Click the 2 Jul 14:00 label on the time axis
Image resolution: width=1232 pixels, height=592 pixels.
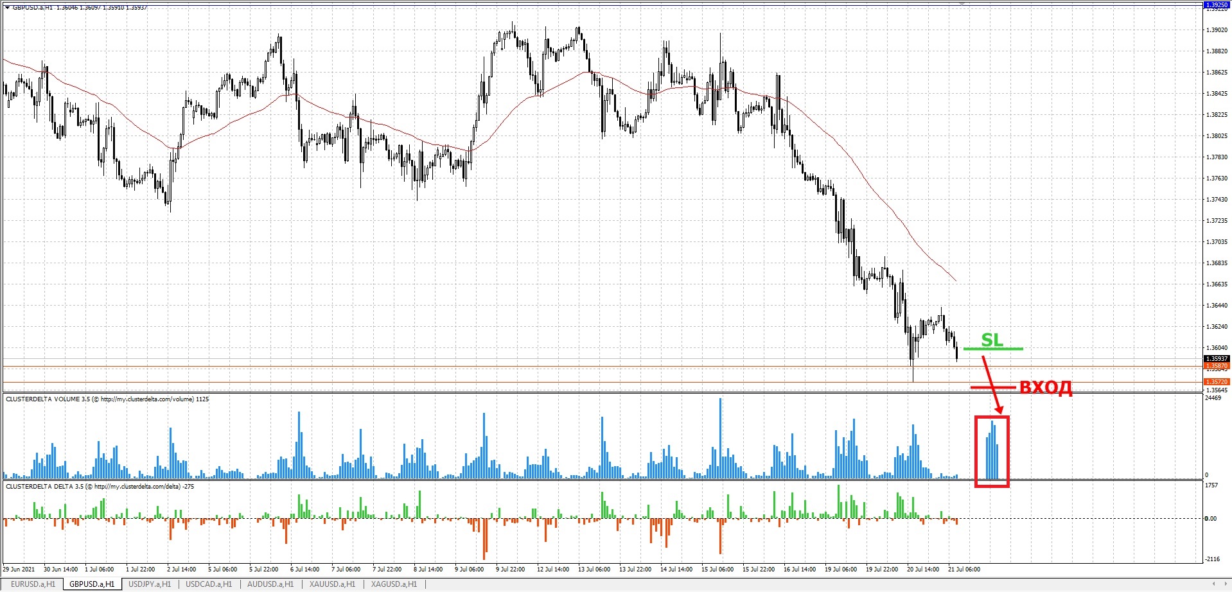point(181,570)
